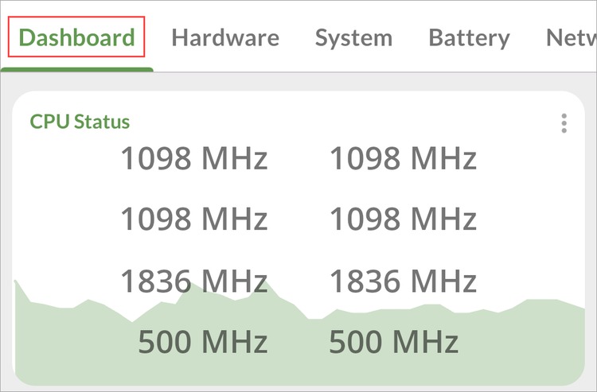Viewport: 597px width, 392px height.
Task: Click the green underline indicator beneath Dashboard
Action: point(77,70)
